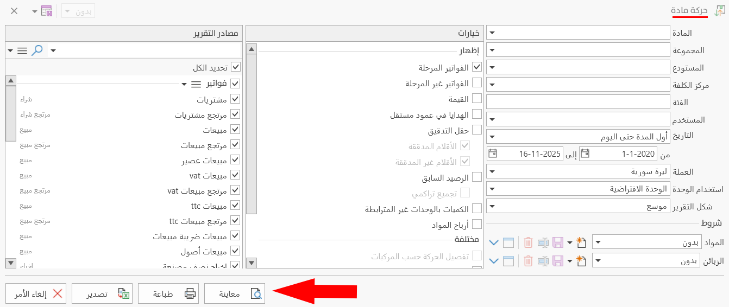The image size is (729, 307).
Task: Click the delete trash icon in المواد row
Action: tap(529, 242)
